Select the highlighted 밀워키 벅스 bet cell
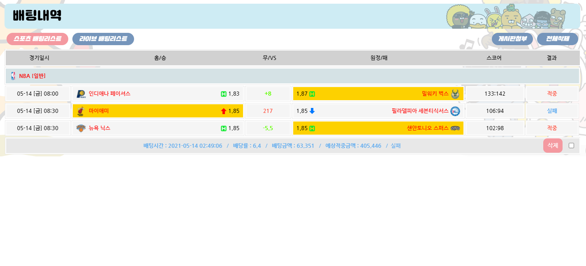586x266 pixels. click(x=378, y=94)
